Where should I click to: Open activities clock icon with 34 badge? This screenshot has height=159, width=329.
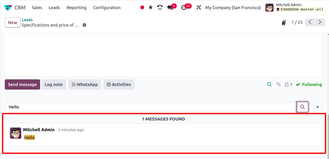tap(184, 8)
